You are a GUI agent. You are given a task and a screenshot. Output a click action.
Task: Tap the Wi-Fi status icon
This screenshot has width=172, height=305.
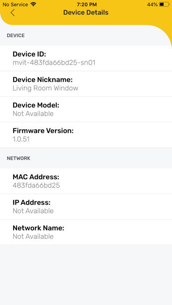(33, 4)
